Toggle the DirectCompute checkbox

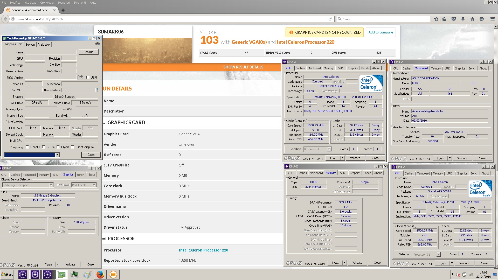pyautogui.click(x=73, y=147)
